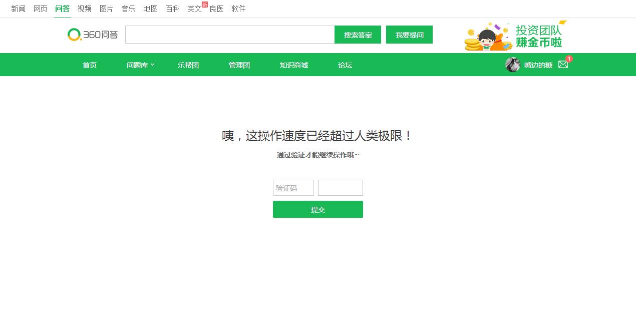Click the 嘴边的糖 user avatar
The image size is (636, 326).
tap(512, 65)
